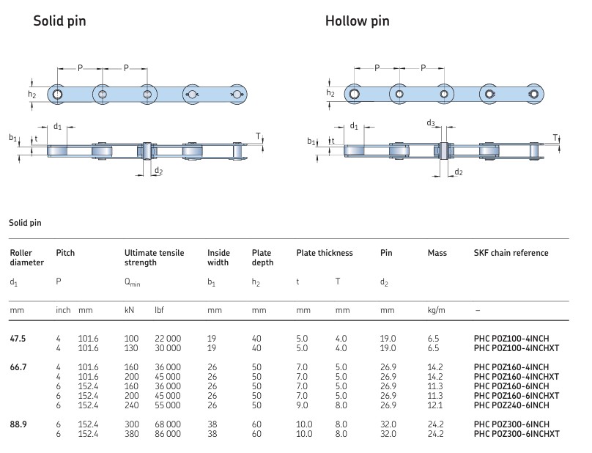This screenshot has width=592, height=453.
Task: Click the d3 dimension label in hollow pin drawing
Action: click(431, 123)
